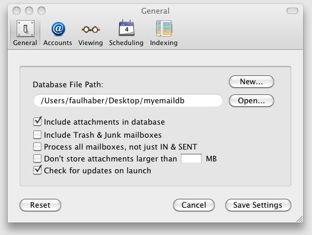Uncheck Include attachments in database
312x235 pixels.
click(x=37, y=122)
